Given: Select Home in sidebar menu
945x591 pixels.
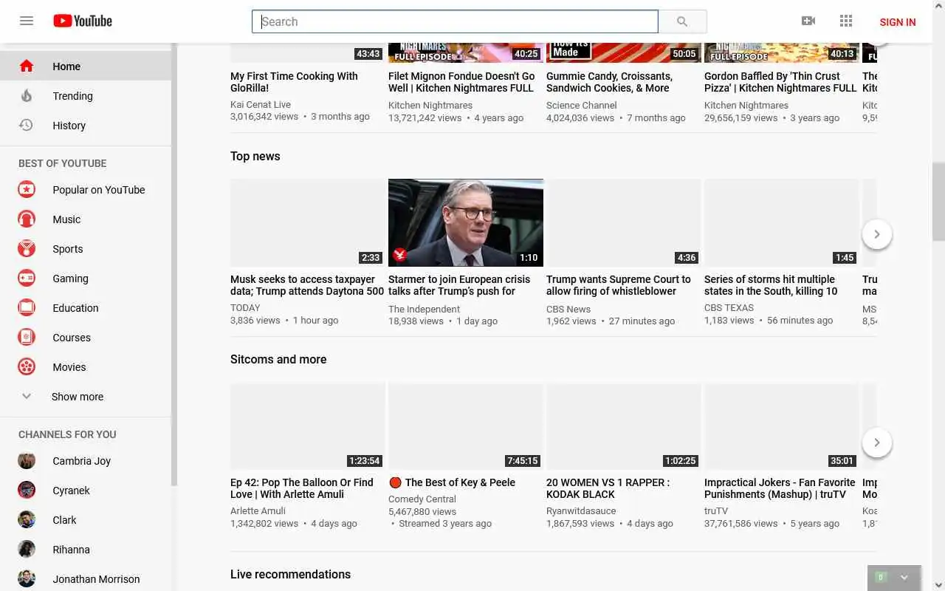Looking at the screenshot, I should [86, 66].
